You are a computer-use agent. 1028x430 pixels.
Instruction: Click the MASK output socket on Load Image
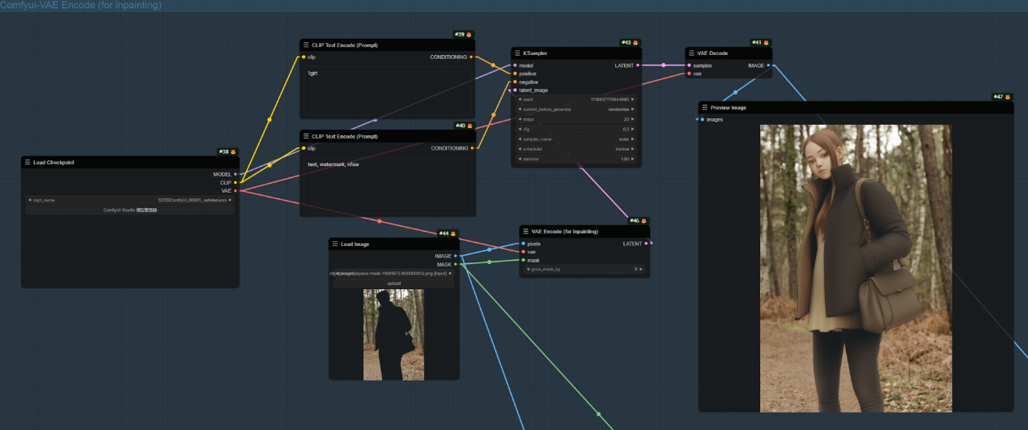tap(456, 264)
